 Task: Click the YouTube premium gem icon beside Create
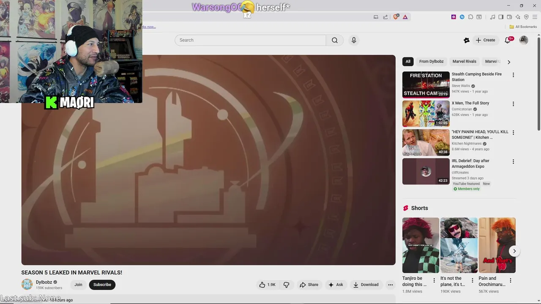[x=467, y=40]
